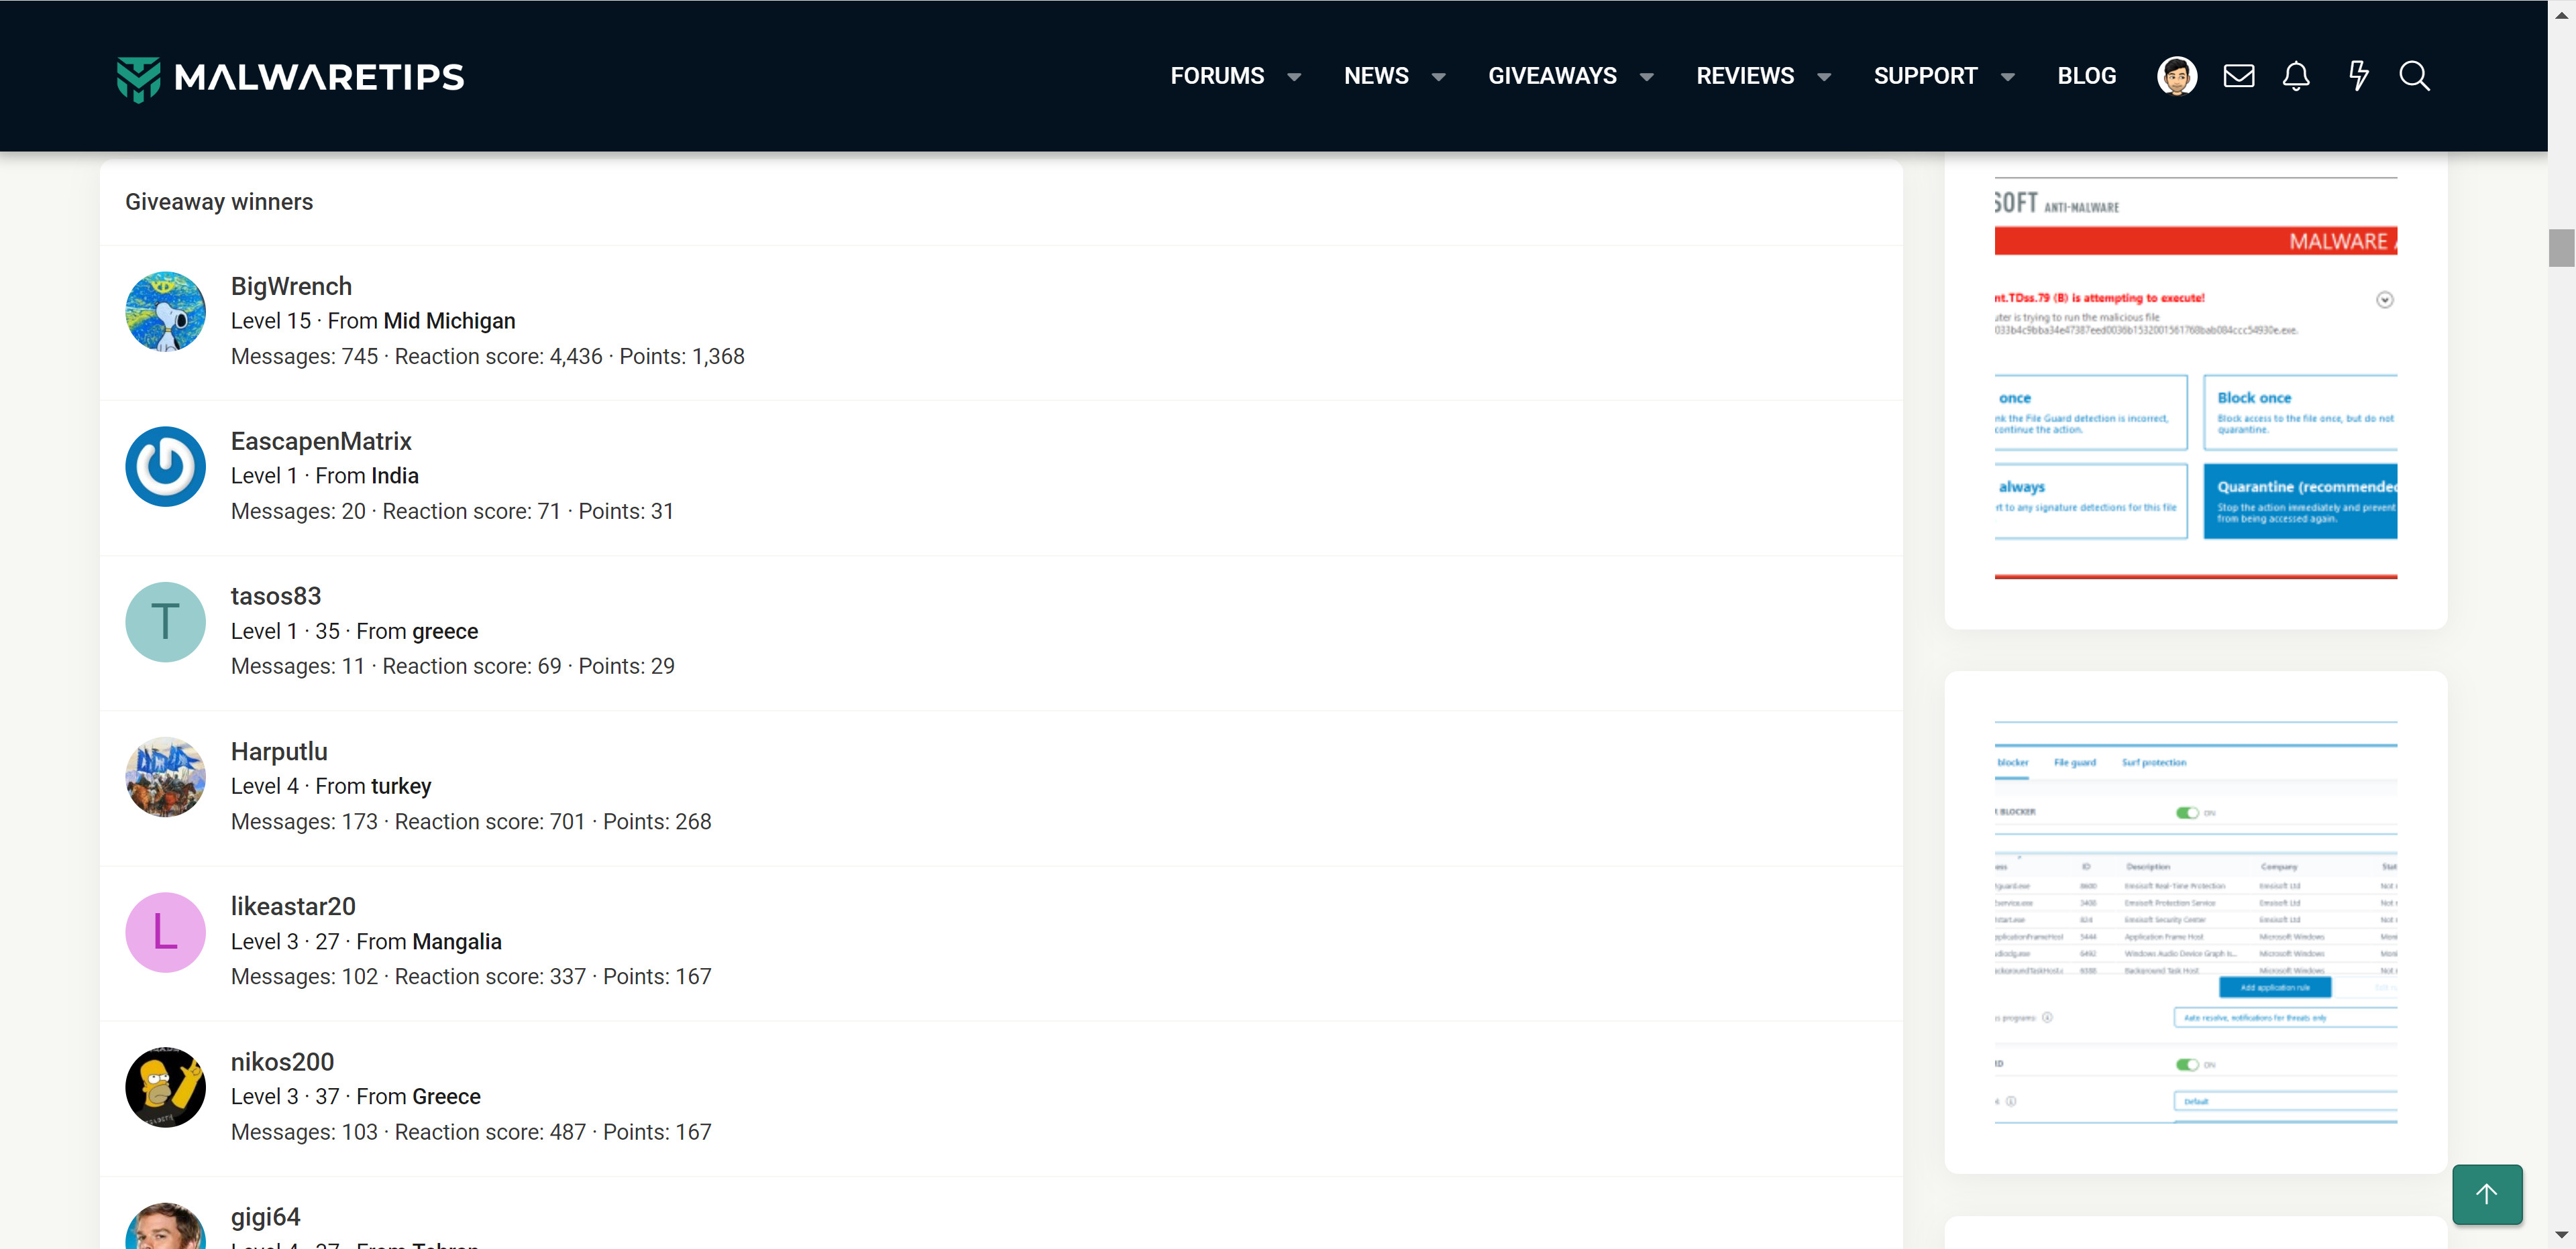The width and height of the screenshot is (2576, 1249).
Task: Expand the News dropdown arrow
Action: coord(1438,77)
